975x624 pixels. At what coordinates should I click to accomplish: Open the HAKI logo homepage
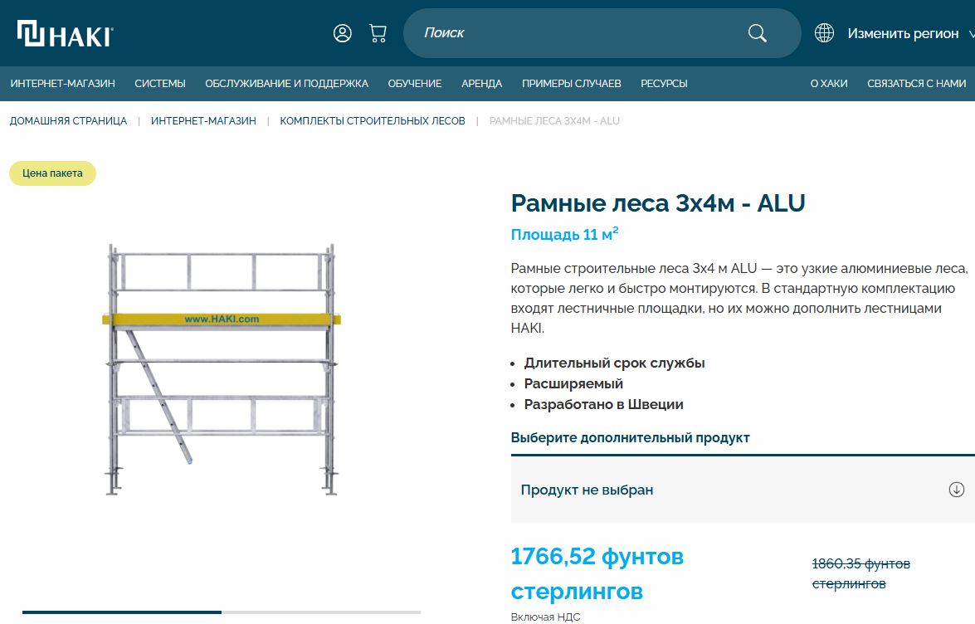pyautogui.click(x=65, y=33)
